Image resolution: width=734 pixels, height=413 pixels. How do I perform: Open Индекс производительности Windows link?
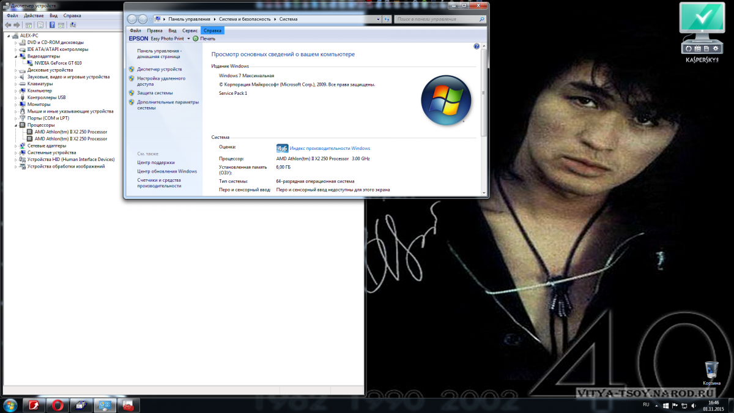point(330,148)
